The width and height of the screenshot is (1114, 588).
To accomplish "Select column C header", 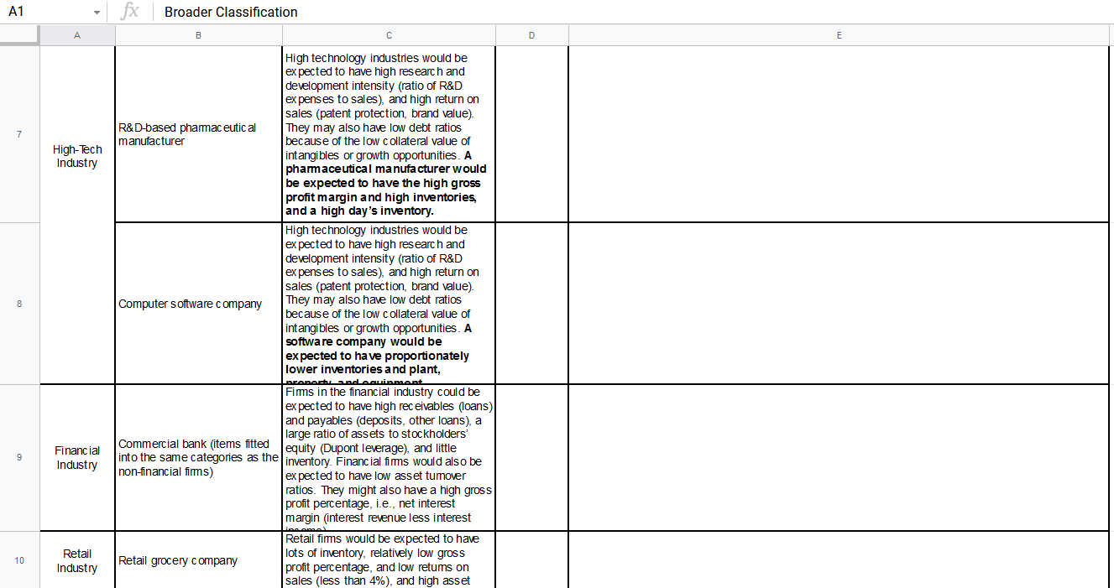I will [x=389, y=35].
